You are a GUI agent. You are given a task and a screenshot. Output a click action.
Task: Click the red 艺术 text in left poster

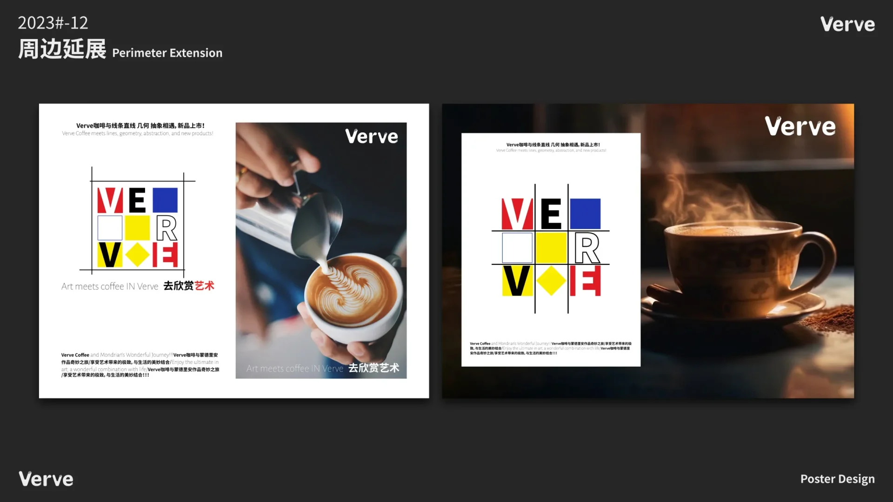point(205,286)
